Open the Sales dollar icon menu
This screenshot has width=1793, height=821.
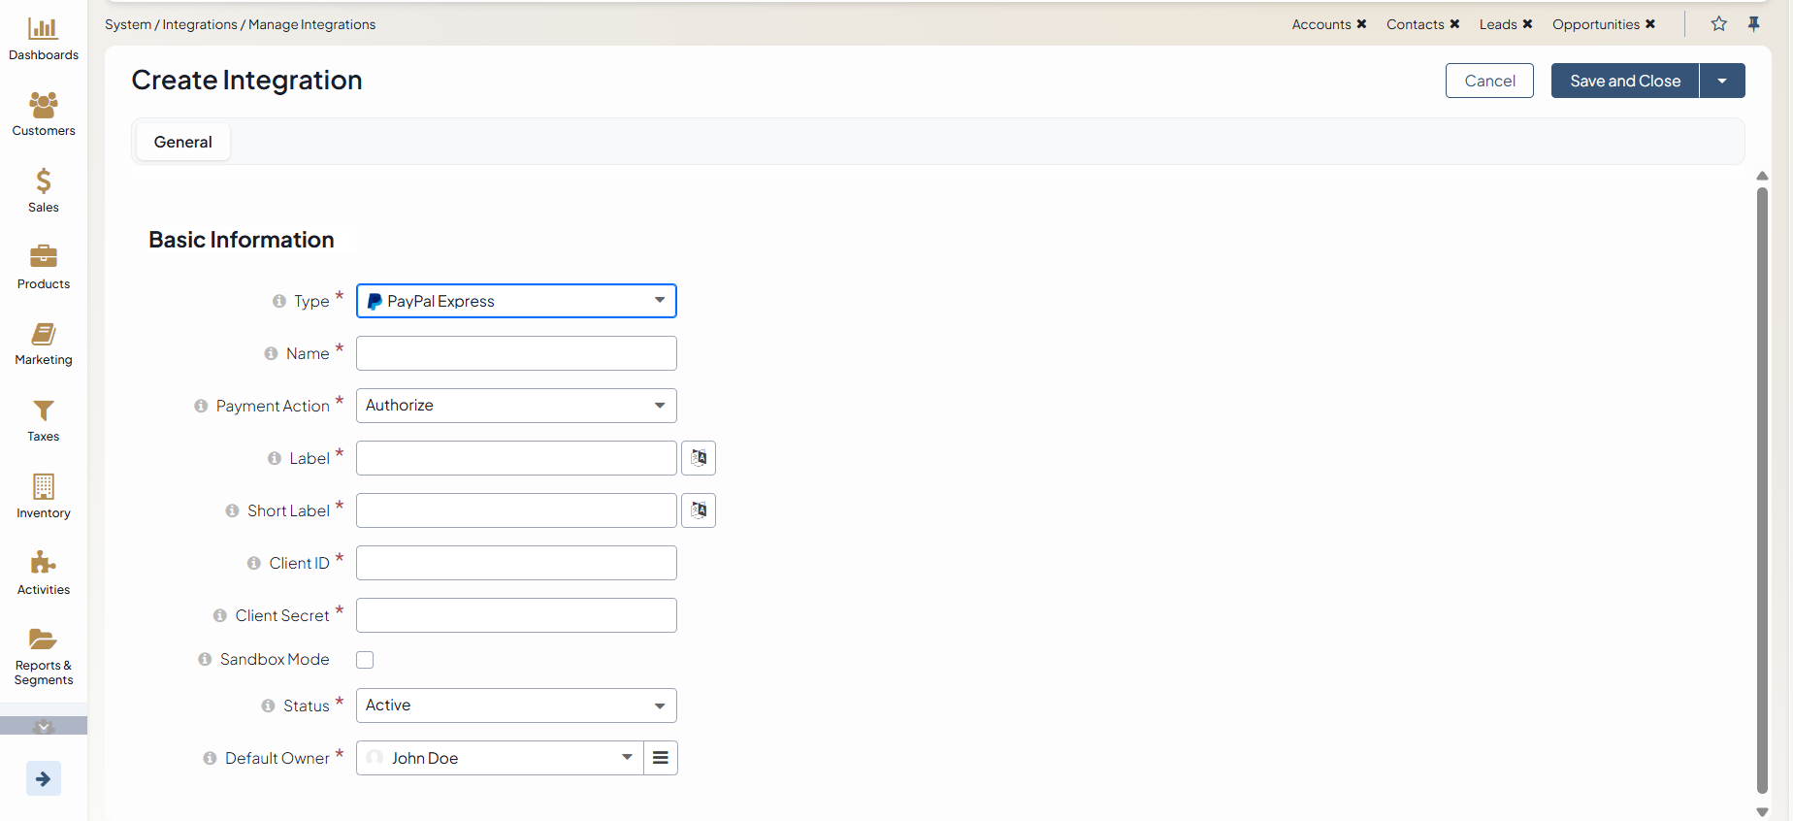click(43, 181)
